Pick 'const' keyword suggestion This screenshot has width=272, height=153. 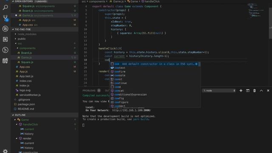pyautogui.click(x=155, y=79)
